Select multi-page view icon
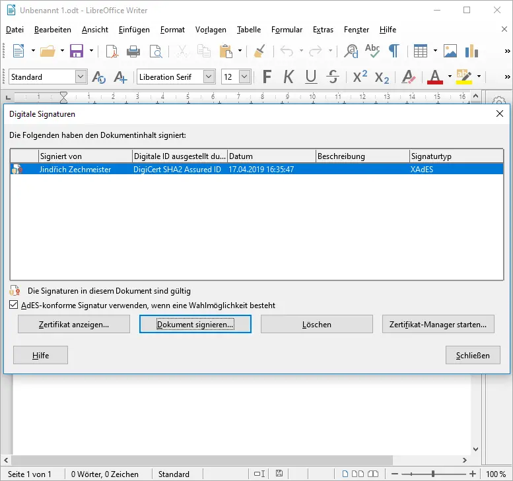 click(358, 474)
